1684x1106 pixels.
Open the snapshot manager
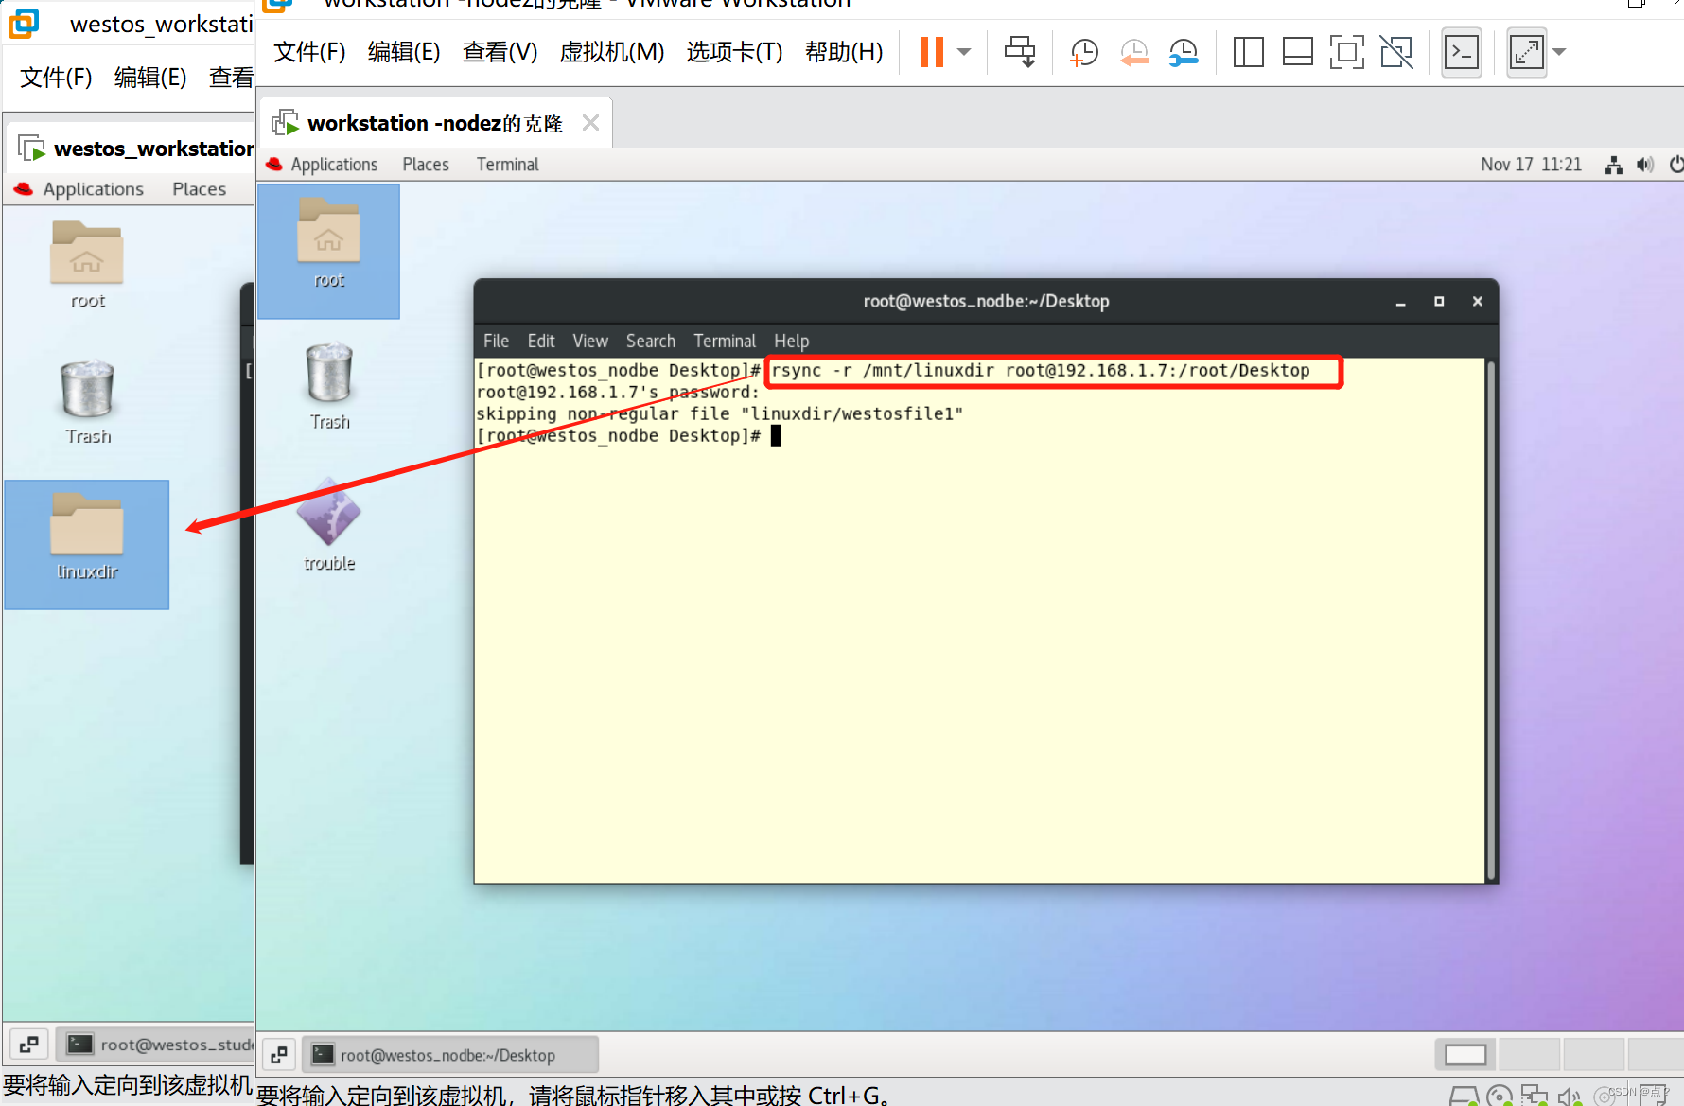tap(1184, 52)
